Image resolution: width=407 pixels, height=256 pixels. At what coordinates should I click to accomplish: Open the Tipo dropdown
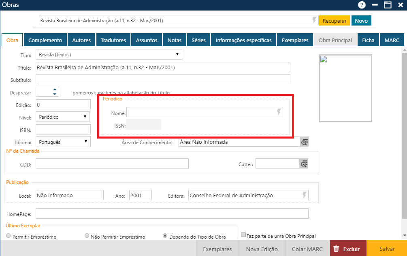coord(109,54)
